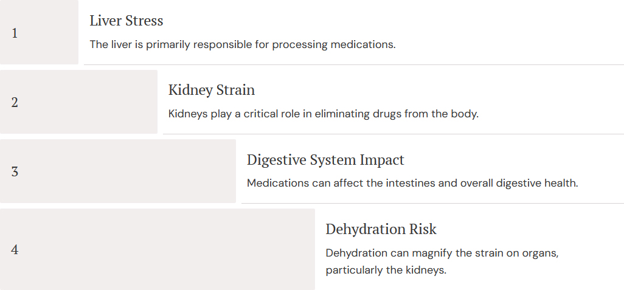The image size is (624, 290).
Task: Click the number 4 label
Action: (15, 249)
